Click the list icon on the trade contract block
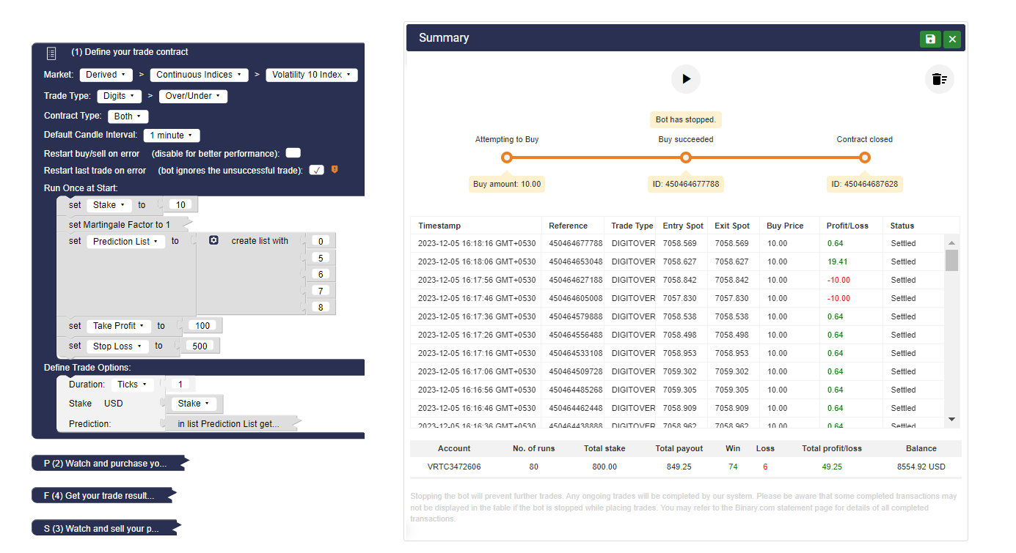Viewport: 1016px width, 553px height. coord(51,52)
